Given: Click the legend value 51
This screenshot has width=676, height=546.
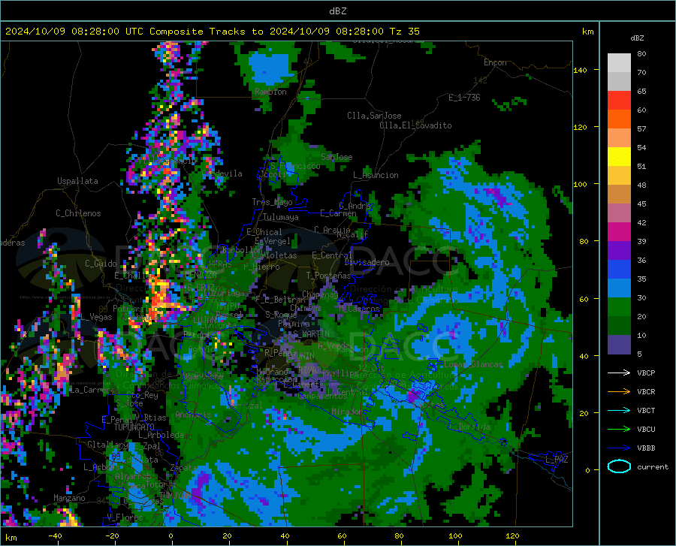Looking at the screenshot, I should [641, 166].
